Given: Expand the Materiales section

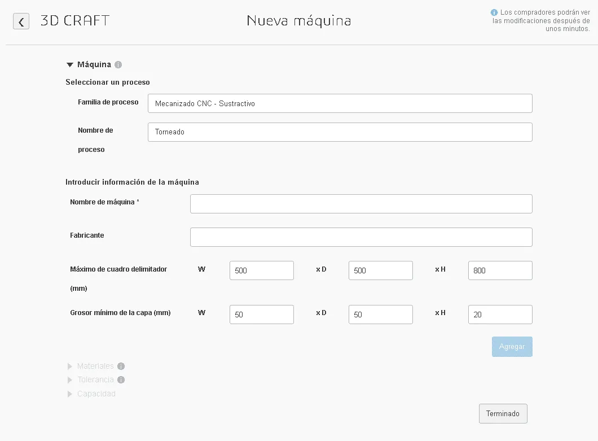Looking at the screenshot, I should coord(70,366).
